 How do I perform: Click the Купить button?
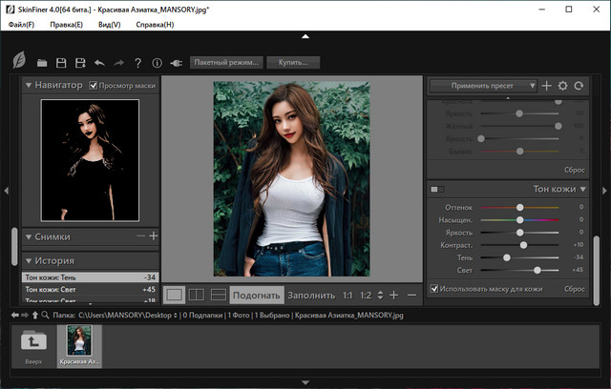click(293, 63)
